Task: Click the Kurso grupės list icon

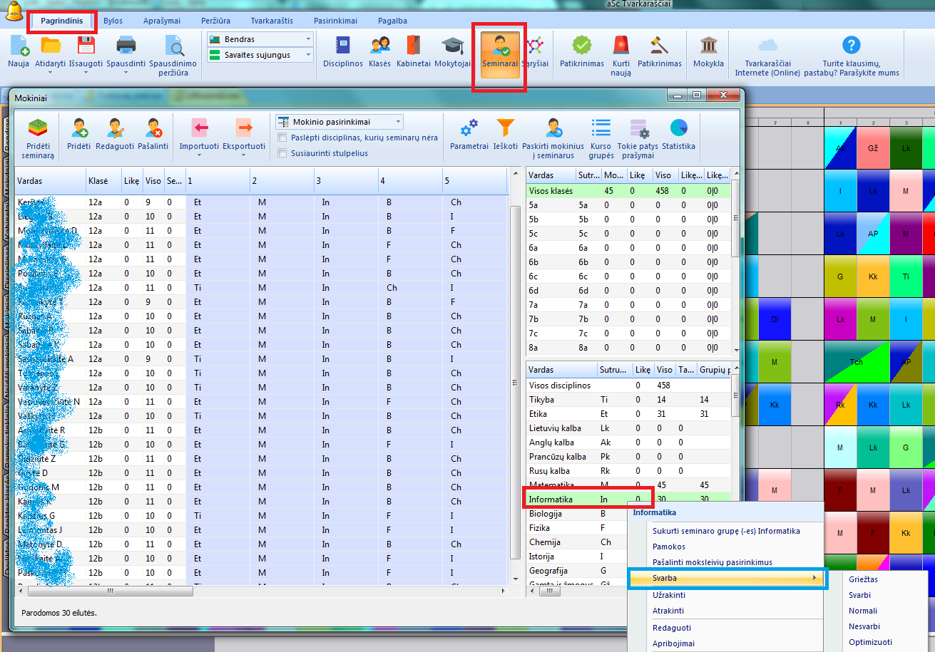Action: 601,129
